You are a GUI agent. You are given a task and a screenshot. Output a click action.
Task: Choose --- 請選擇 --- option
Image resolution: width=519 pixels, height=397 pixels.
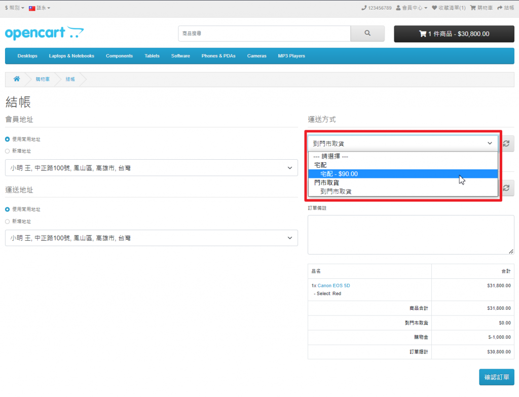(x=403, y=156)
